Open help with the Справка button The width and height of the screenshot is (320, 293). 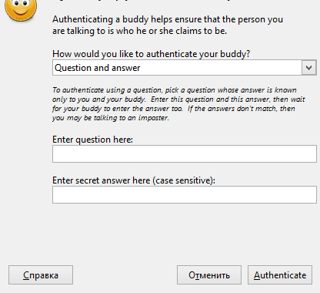41,275
